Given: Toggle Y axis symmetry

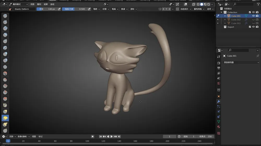Looking at the screenshot, I should tap(166, 9).
